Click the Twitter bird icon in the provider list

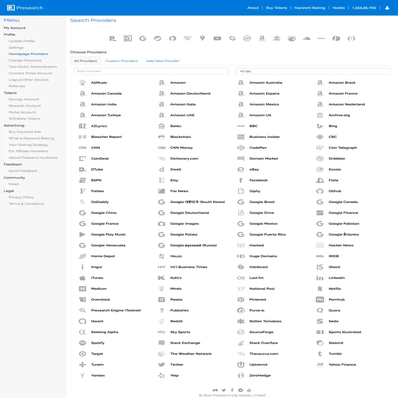(162, 365)
